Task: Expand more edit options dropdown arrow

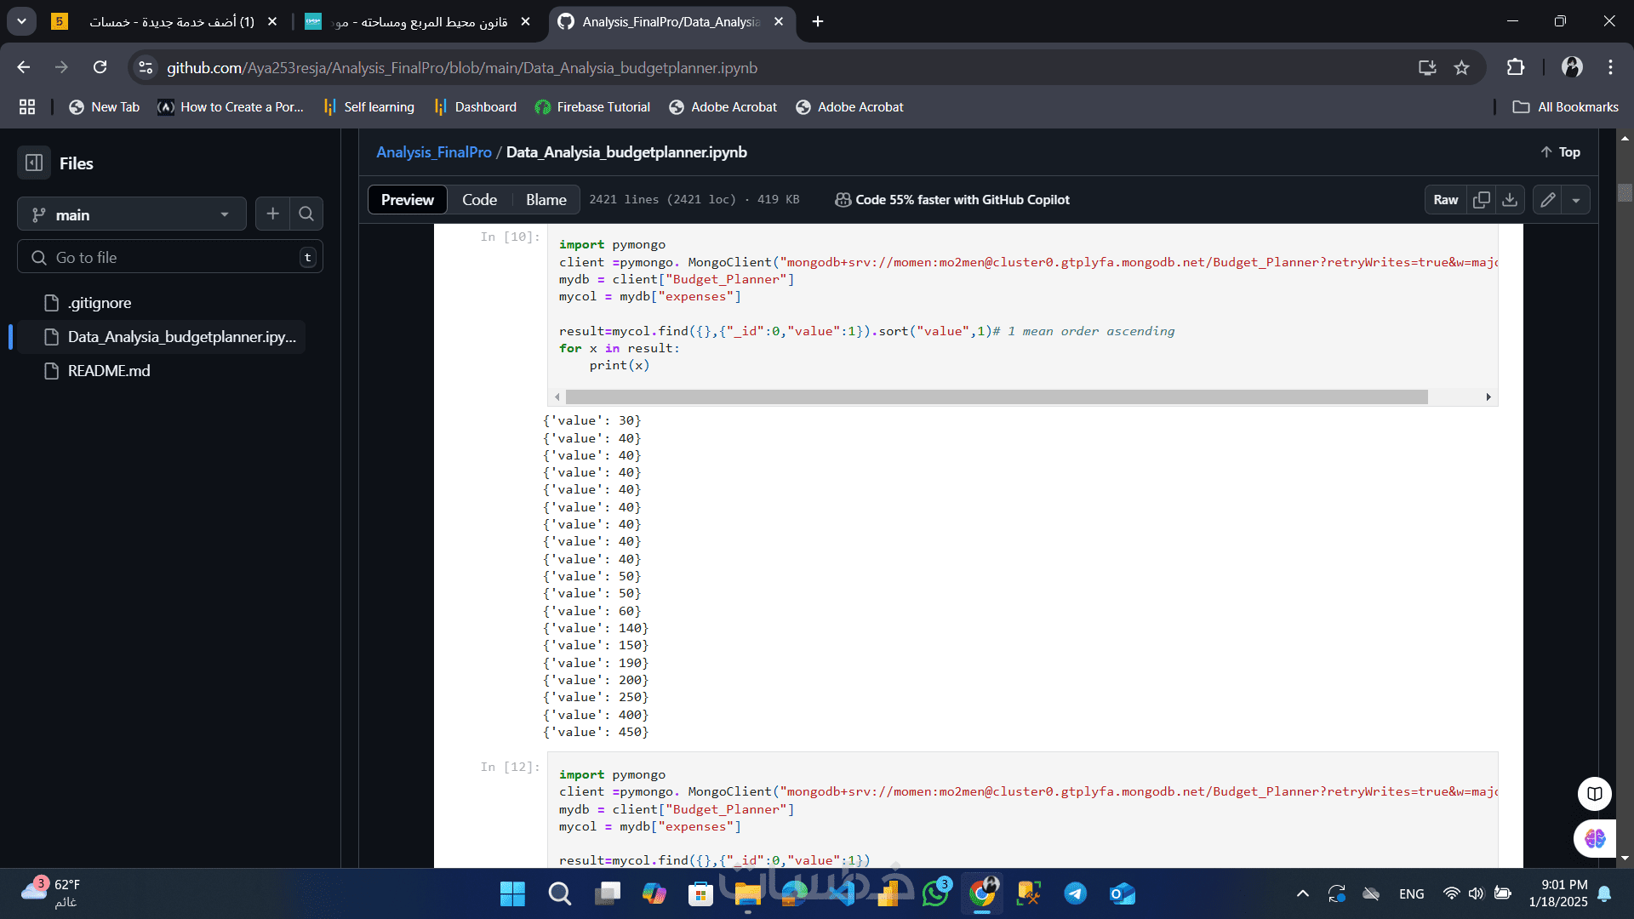Action: [x=1576, y=199]
